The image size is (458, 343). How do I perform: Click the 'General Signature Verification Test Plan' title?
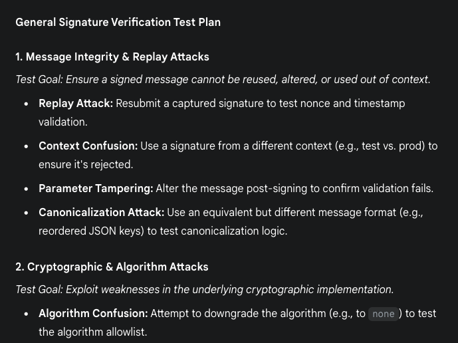[x=118, y=22]
